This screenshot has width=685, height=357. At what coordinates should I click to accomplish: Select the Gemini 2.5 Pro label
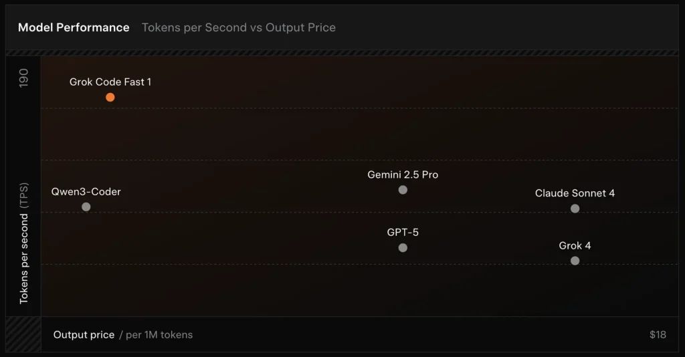click(x=403, y=175)
